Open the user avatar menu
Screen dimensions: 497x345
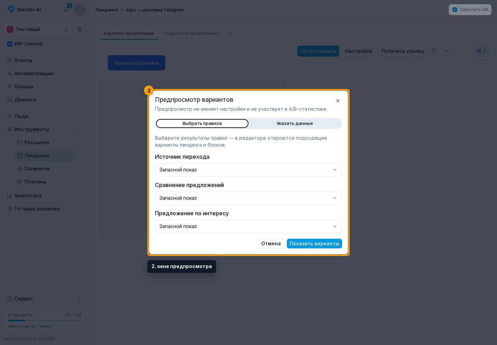(x=80, y=10)
